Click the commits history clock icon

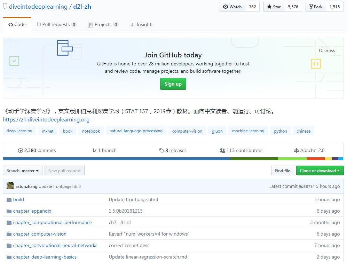point(20,151)
